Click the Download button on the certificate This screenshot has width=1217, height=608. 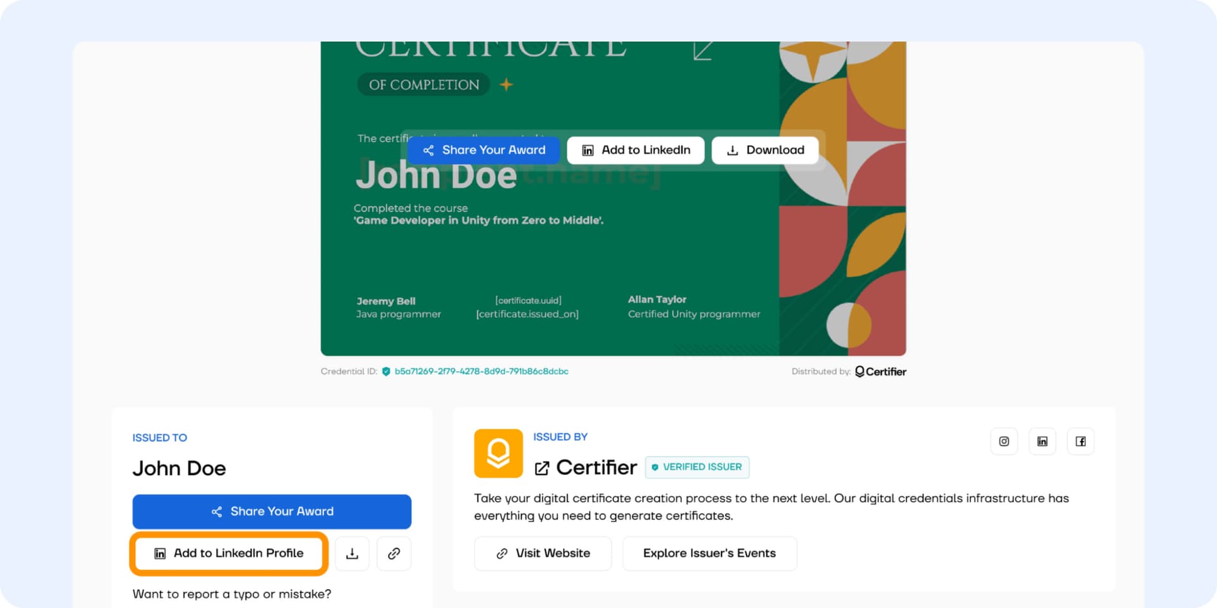765,150
